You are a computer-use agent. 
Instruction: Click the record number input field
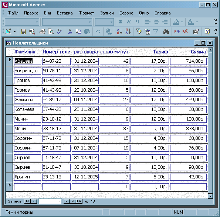click(50, 201)
